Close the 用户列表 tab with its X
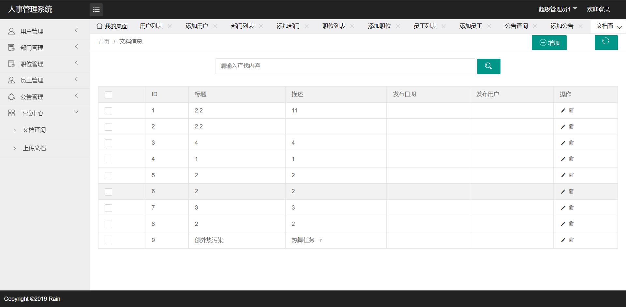 click(170, 26)
